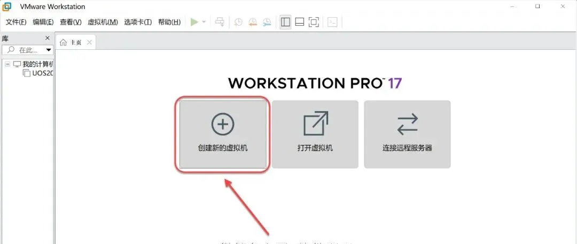The width and height of the screenshot is (577, 244).
Task: Maximize the VMware Workstation window
Action: (537, 6)
